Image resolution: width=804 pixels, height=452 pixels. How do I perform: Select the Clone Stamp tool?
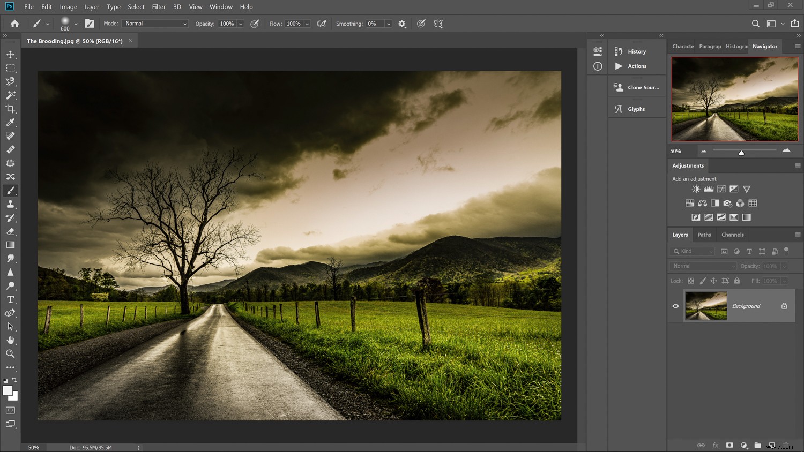(x=10, y=204)
